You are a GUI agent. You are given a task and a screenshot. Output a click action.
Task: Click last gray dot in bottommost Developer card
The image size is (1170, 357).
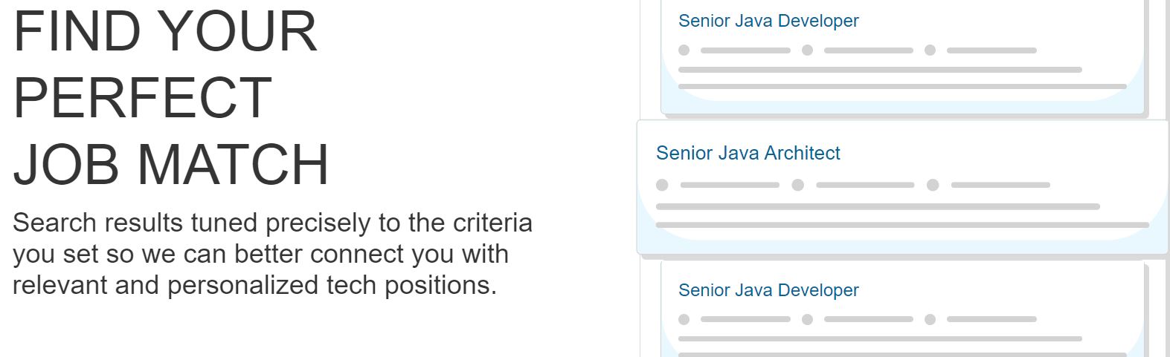(930, 319)
